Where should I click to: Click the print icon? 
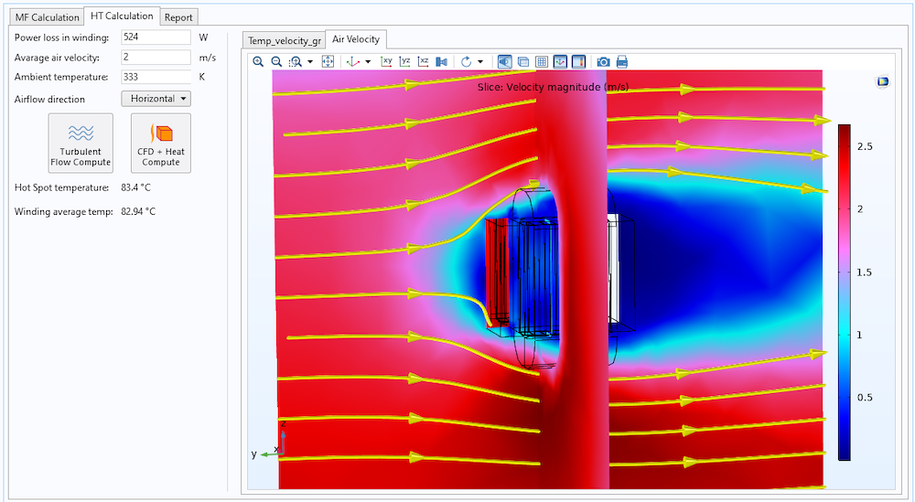pos(622,61)
